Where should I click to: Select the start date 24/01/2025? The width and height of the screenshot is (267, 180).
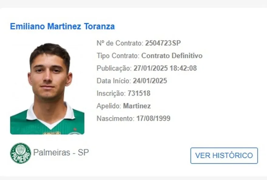coord(150,81)
